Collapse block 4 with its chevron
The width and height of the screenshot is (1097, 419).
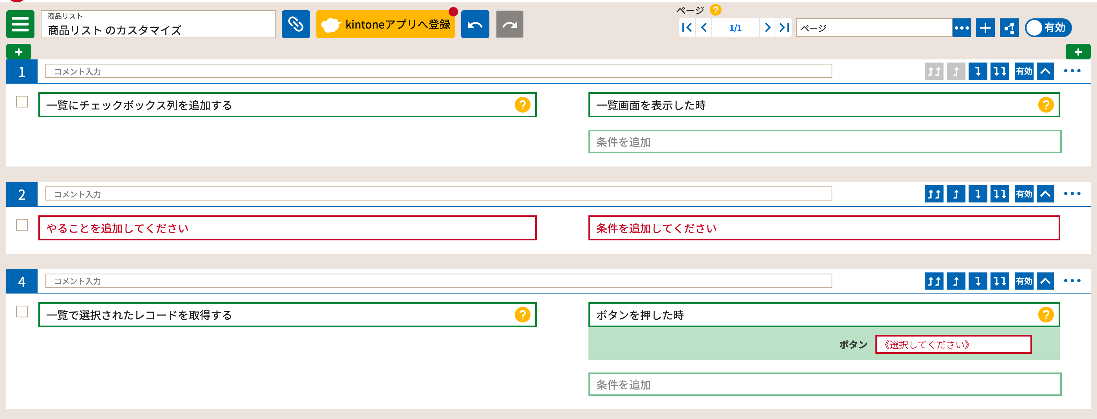(x=1046, y=281)
